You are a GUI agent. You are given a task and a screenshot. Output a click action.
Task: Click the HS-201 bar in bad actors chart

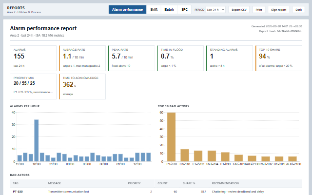279,159
